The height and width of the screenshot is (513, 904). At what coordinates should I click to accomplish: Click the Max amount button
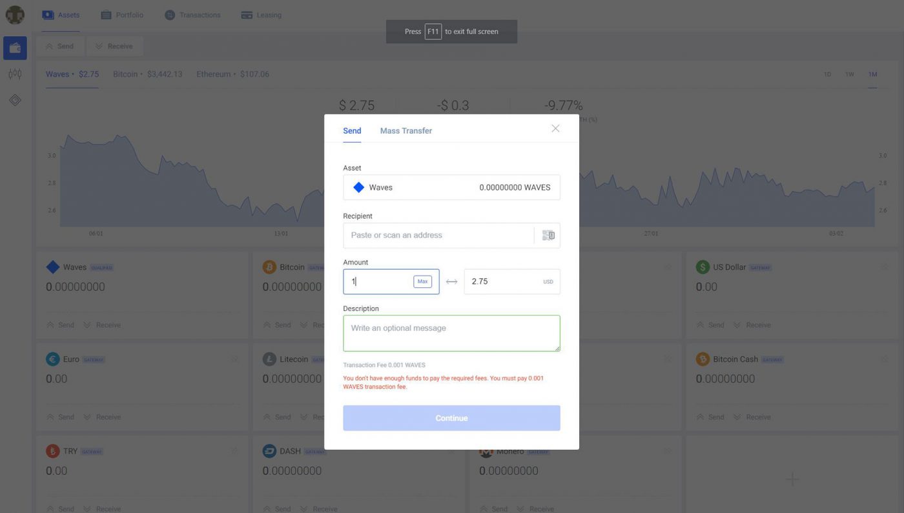click(x=422, y=282)
